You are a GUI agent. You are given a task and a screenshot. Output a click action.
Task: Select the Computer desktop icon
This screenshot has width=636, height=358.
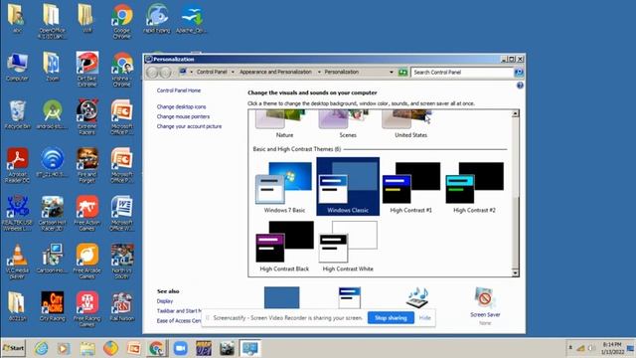point(17,67)
